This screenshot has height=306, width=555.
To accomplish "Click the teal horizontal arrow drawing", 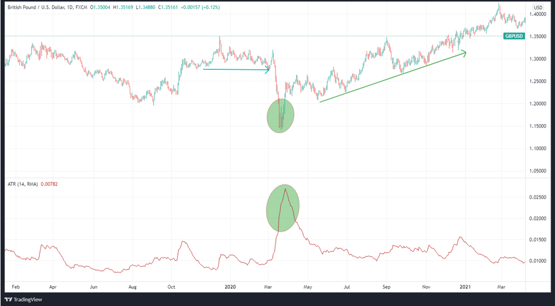I will point(236,69).
